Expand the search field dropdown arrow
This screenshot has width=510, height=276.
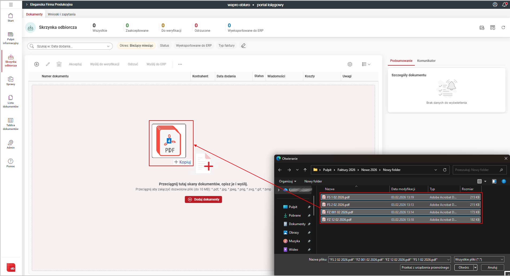click(x=108, y=46)
